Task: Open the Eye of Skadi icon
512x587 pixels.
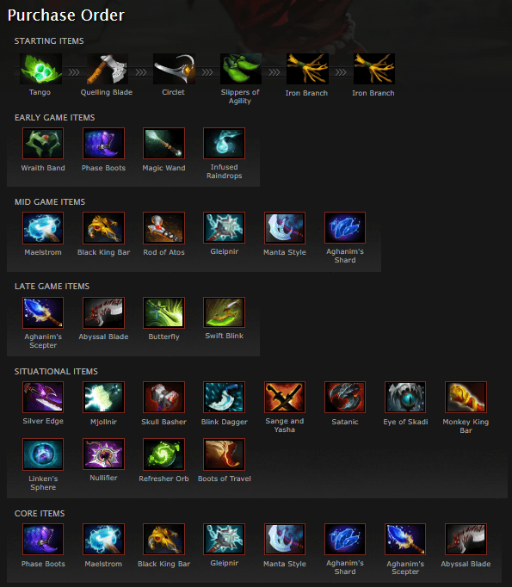Action: click(405, 397)
